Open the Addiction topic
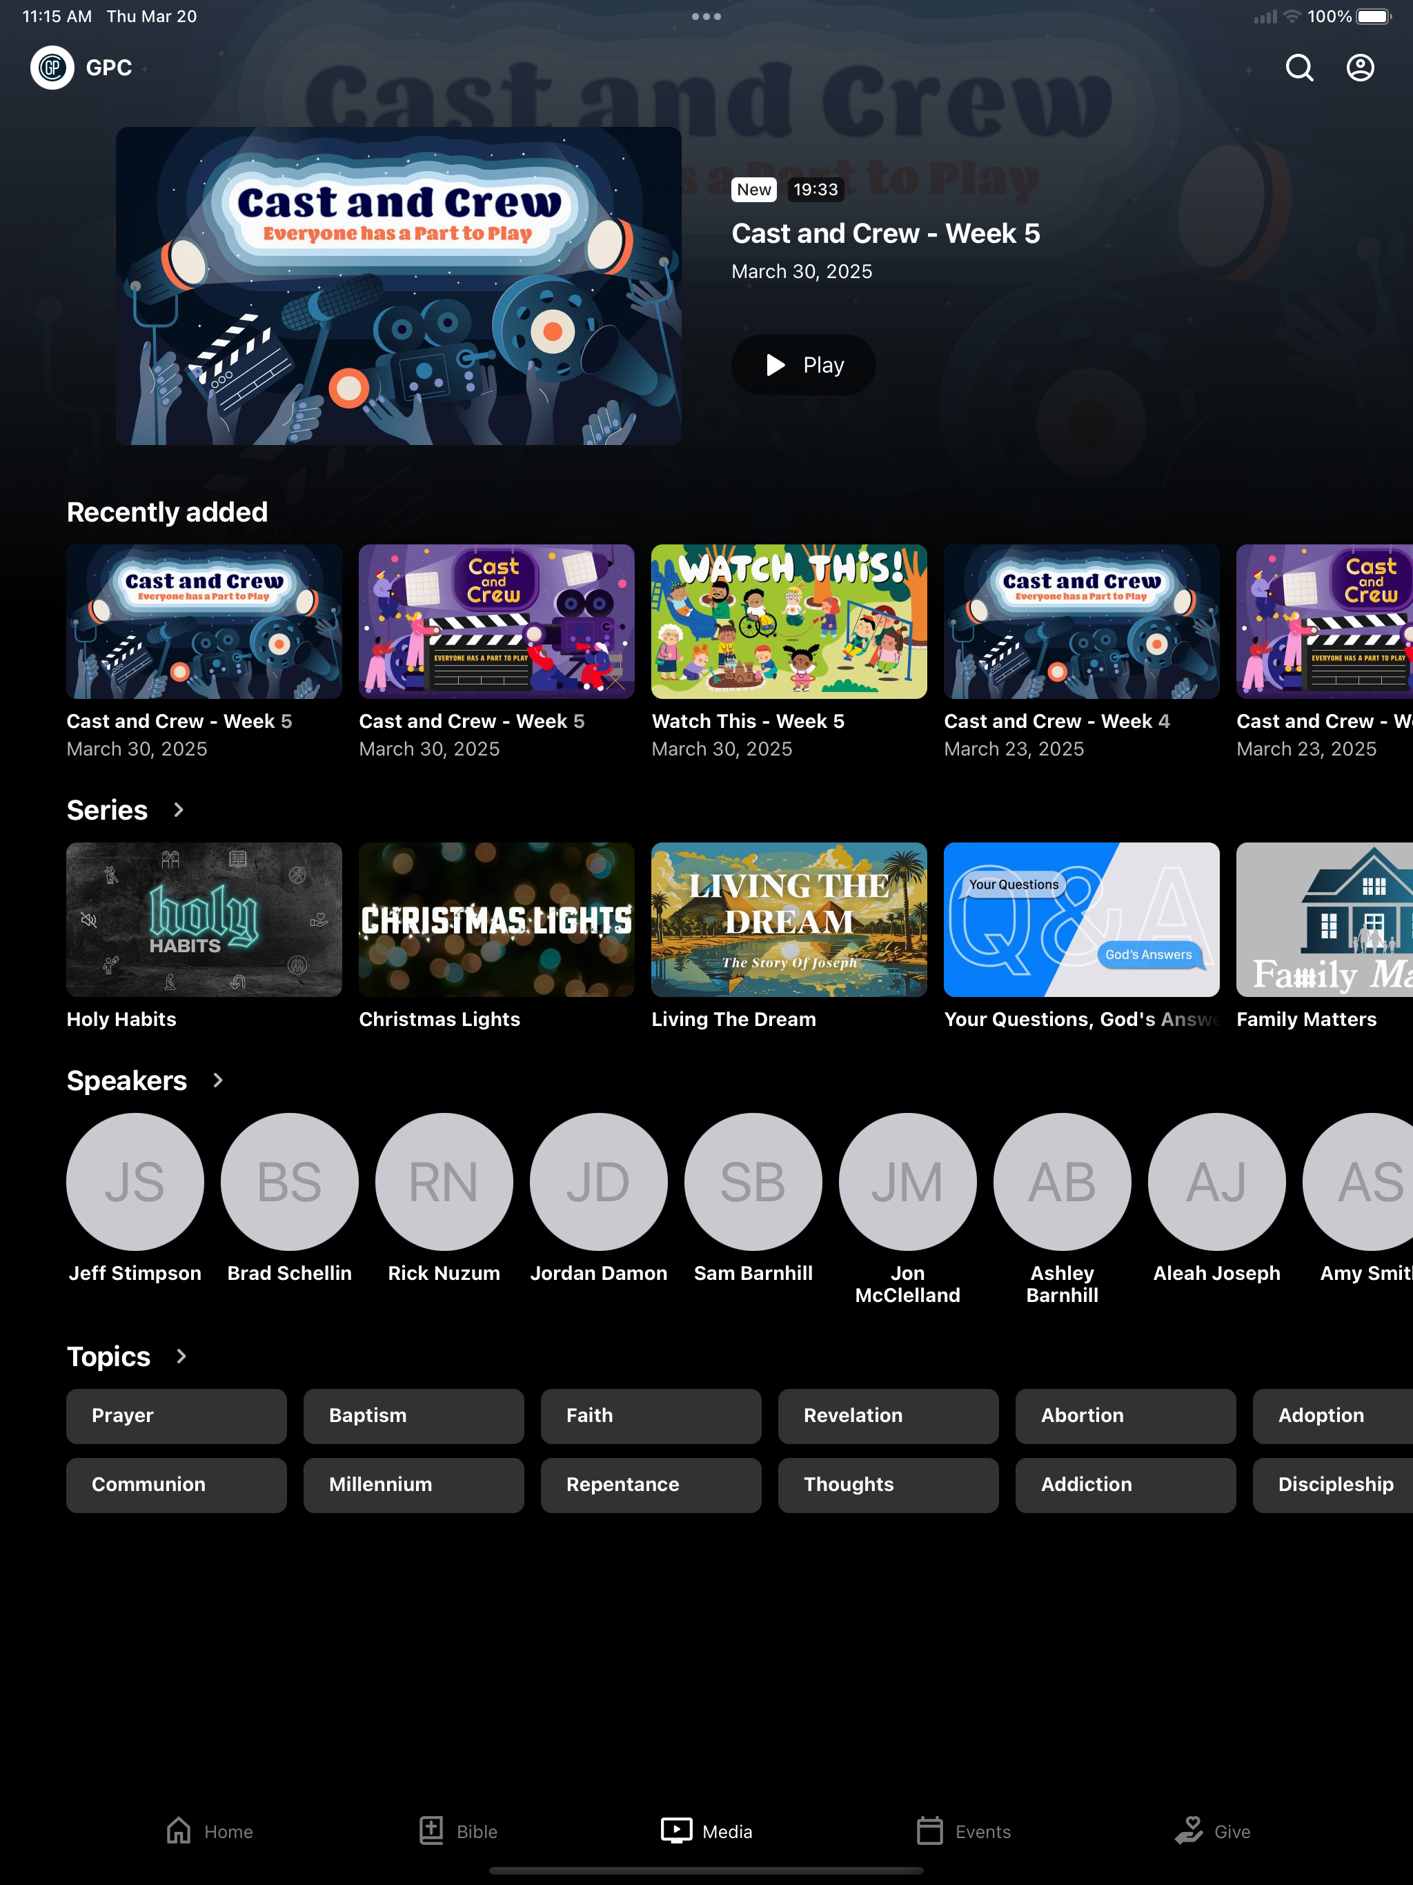Viewport: 1413px width, 1885px height. [1126, 1485]
